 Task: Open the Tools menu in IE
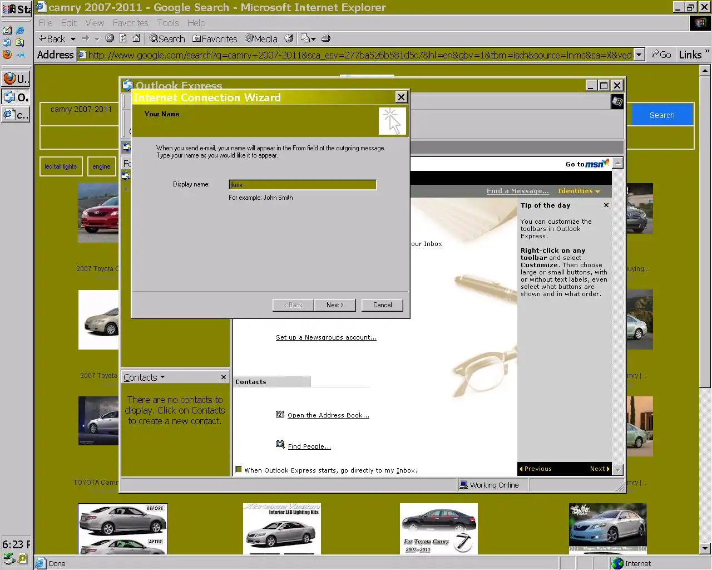coord(167,23)
